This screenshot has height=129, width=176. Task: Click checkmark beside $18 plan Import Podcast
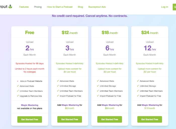(98, 96)
